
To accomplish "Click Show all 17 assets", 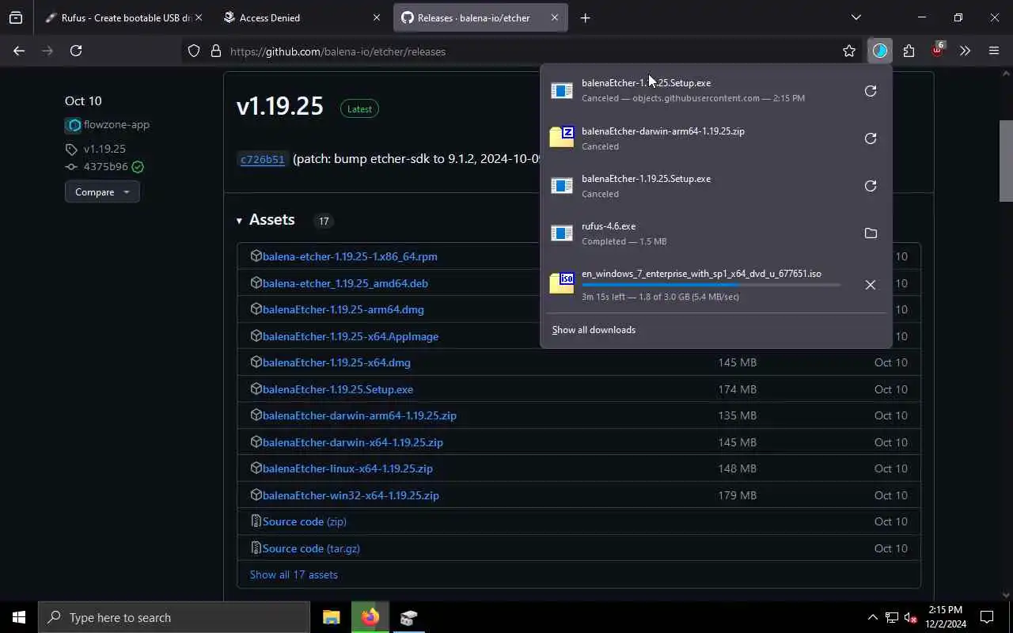I will click(x=294, y=574).
